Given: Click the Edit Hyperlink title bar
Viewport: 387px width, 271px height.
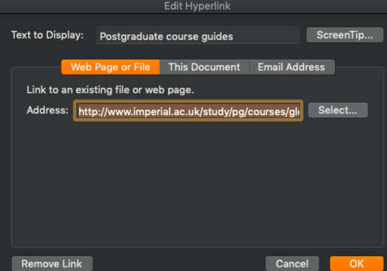Looking at the screenshot, I should click(x=193, y=7).
